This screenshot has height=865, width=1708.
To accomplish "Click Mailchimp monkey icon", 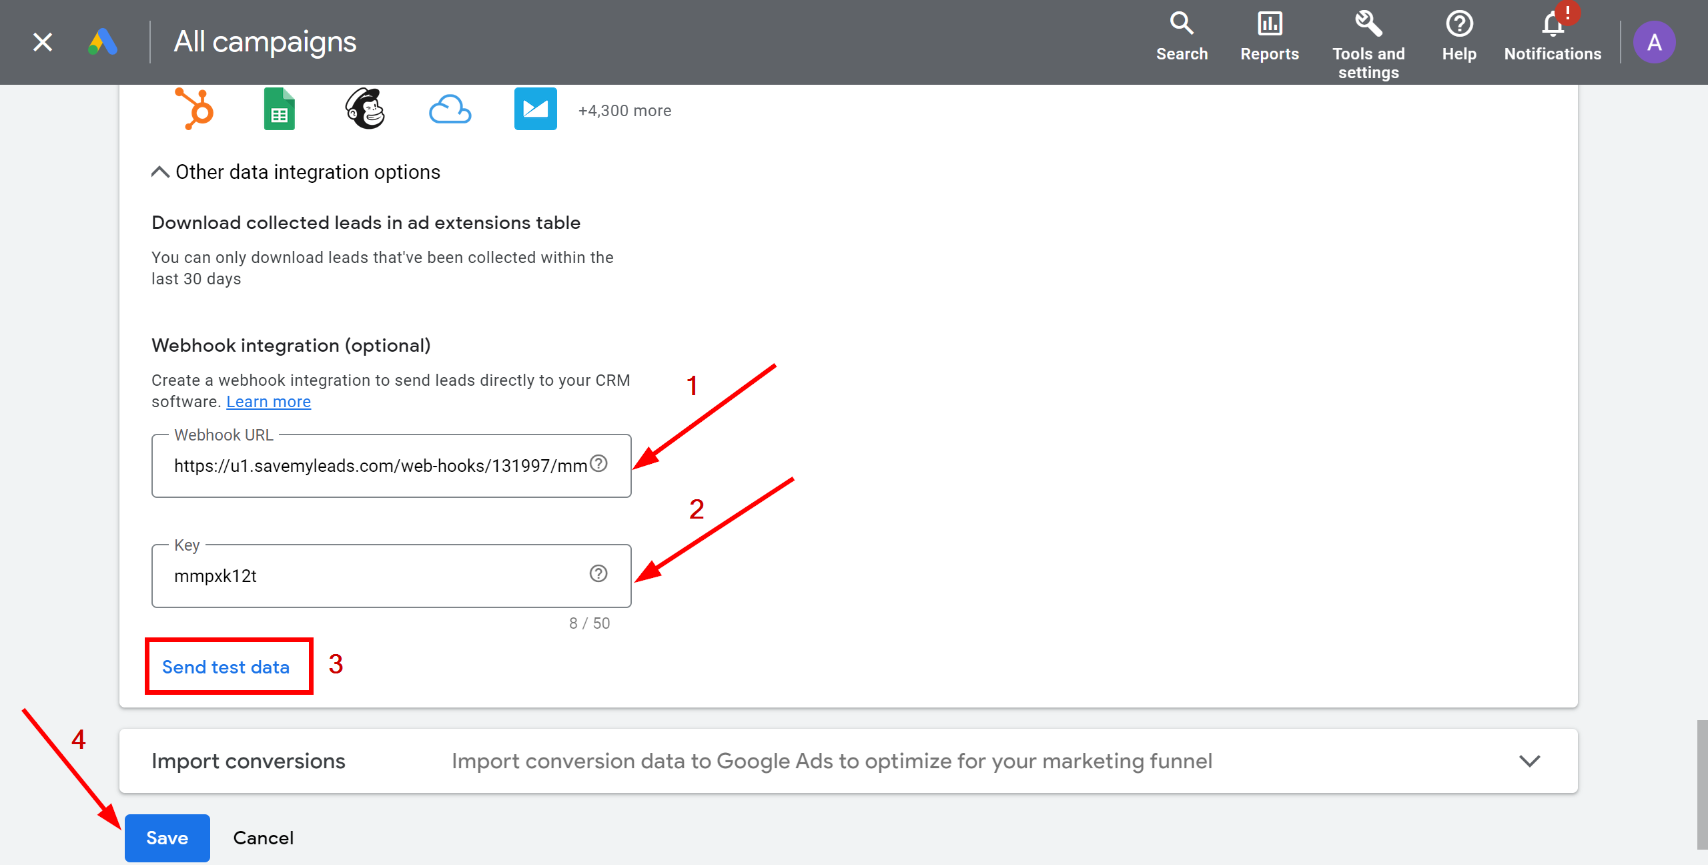I will pyautogui.click(x=364, y=108).
